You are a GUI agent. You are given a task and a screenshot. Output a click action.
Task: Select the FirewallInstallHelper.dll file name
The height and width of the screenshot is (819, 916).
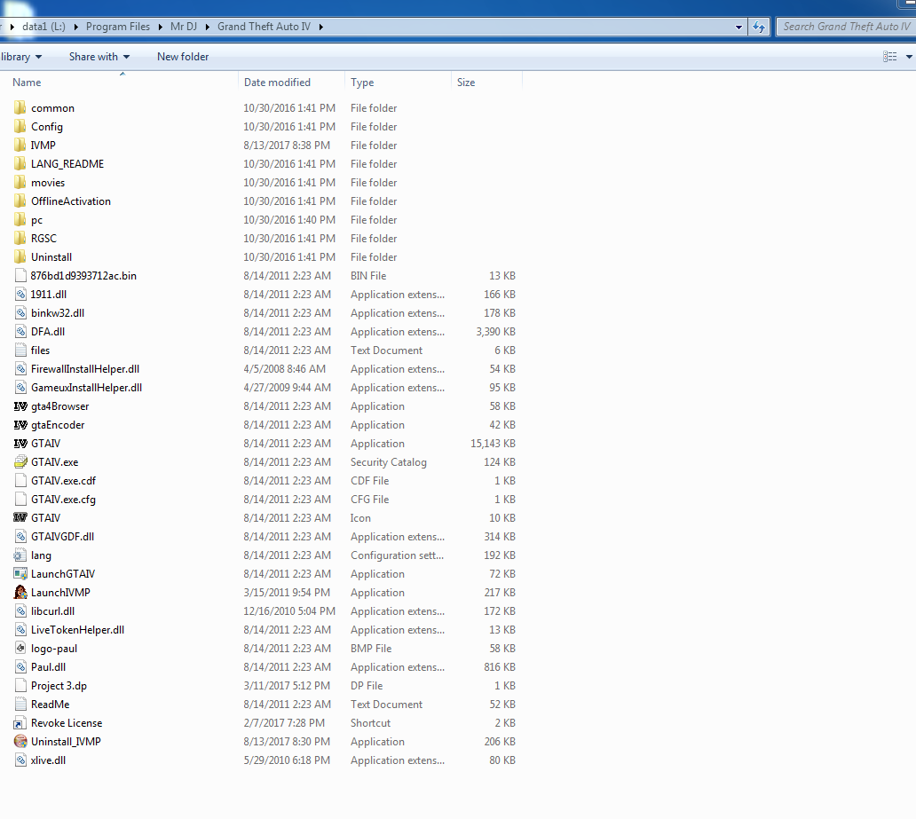click(85, 369)
